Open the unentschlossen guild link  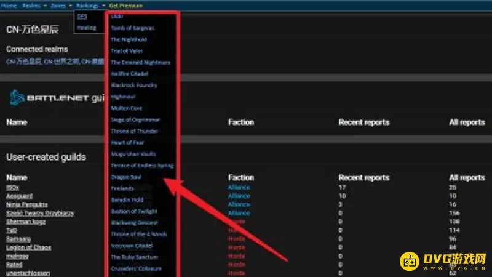[28, 273]
